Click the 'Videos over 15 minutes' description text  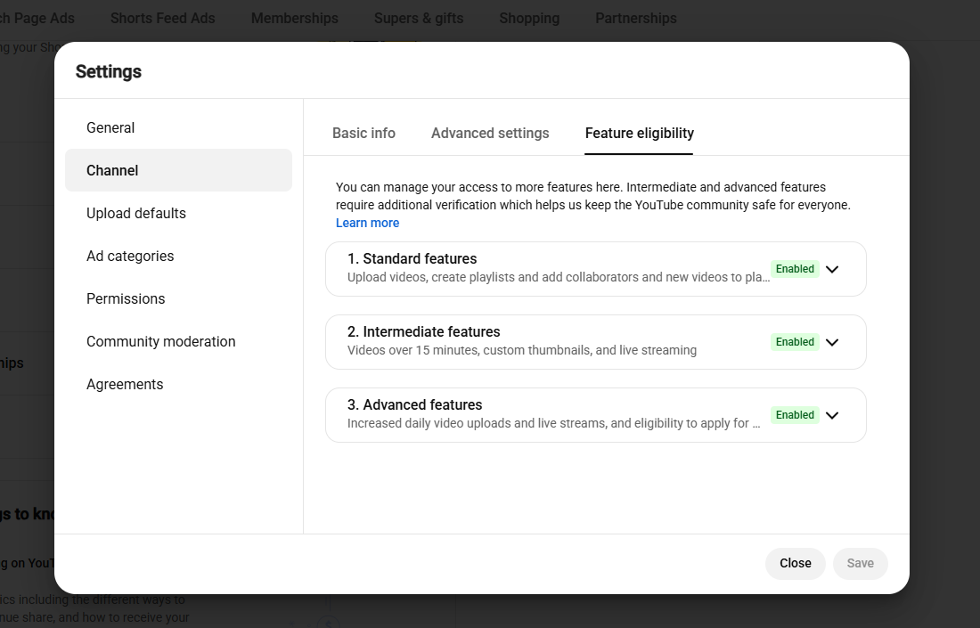[522, 350]
